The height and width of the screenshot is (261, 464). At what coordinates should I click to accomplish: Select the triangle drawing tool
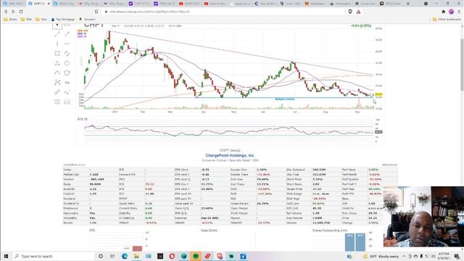coord(57,63)
